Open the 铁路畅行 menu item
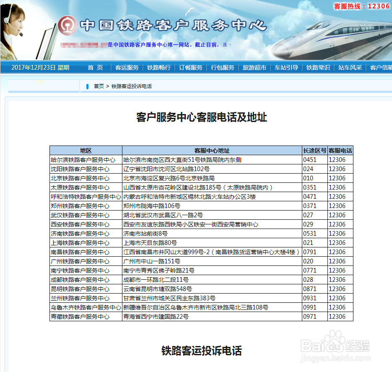This screenshot has width=392, height=372. coord(159,68)
